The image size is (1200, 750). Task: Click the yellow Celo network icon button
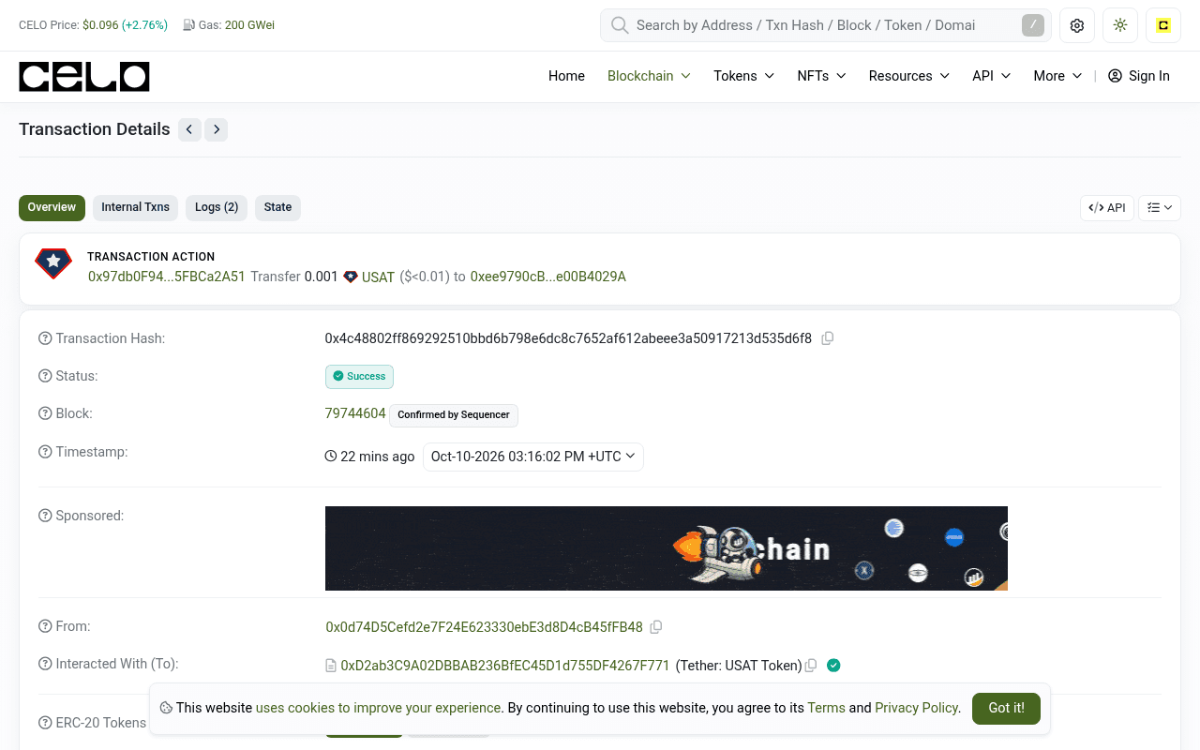1163,25
